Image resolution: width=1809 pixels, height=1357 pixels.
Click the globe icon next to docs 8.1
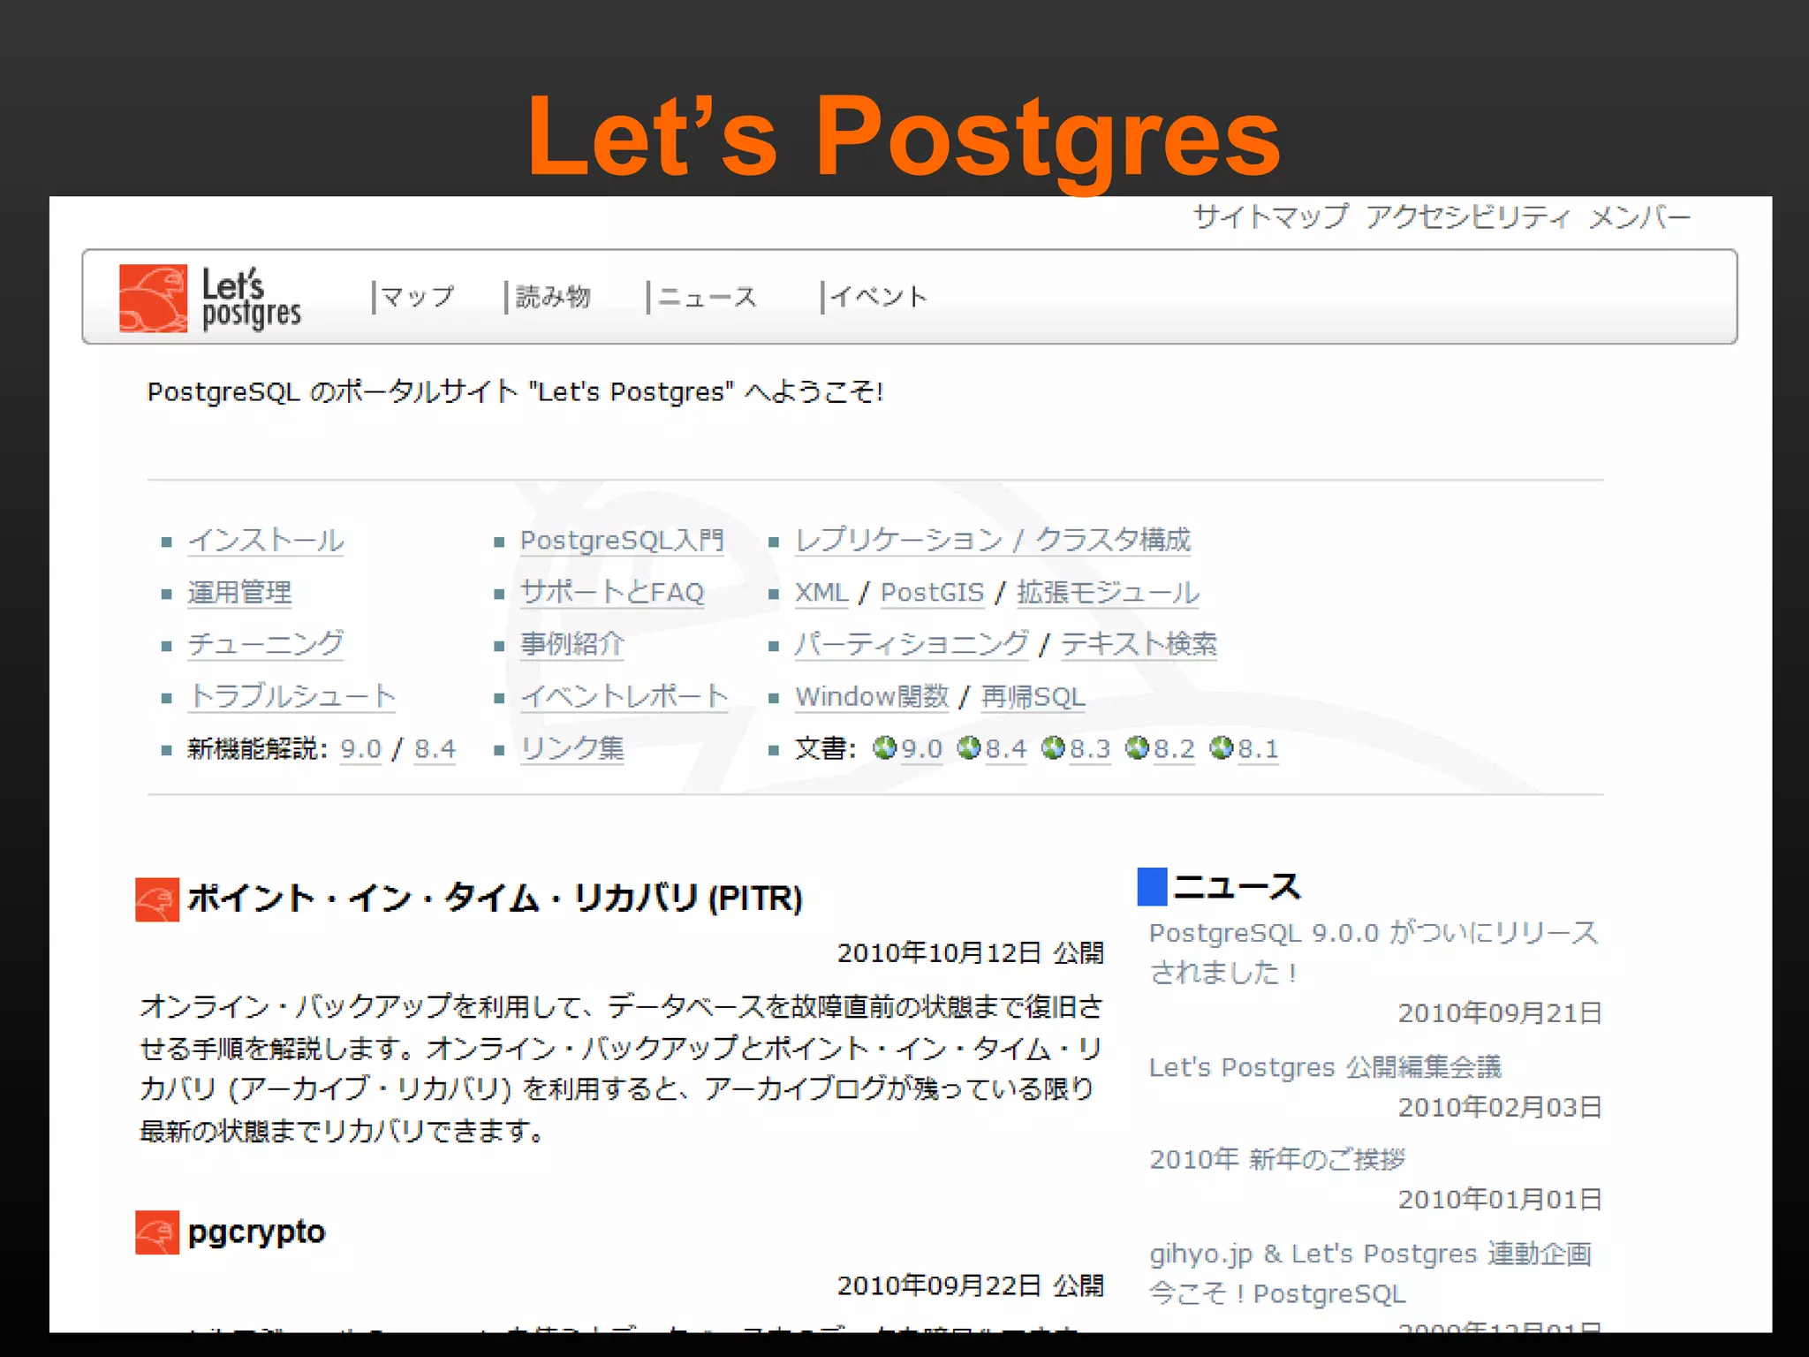click(1221, 748)
